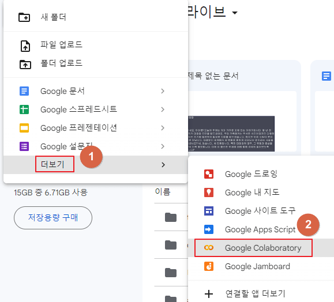Expand the 더보기 submenu chevron

[163, 165]
